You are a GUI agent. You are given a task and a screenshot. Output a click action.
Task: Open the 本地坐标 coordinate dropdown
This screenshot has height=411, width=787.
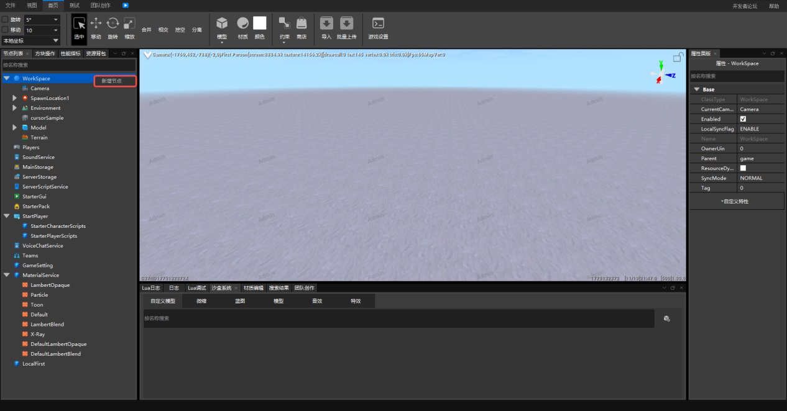click(30, 40)
